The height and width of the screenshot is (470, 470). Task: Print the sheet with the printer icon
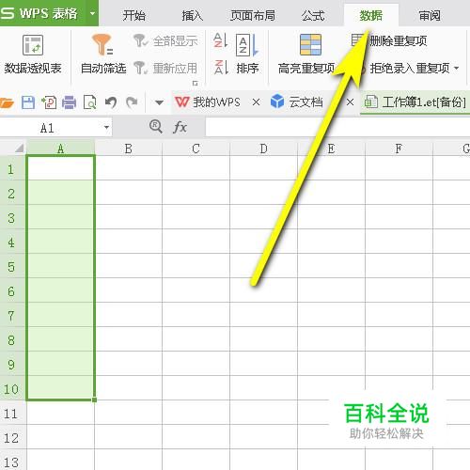[x=69, y=102]
